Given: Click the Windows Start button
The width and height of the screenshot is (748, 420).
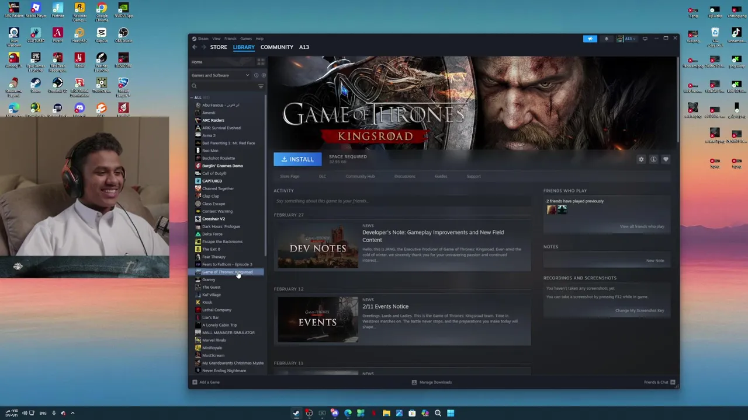Looking at the screenshot, I should [451, 413].
